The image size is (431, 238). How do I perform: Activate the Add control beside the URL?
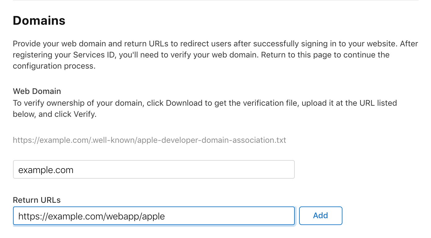tap(320, 215)
